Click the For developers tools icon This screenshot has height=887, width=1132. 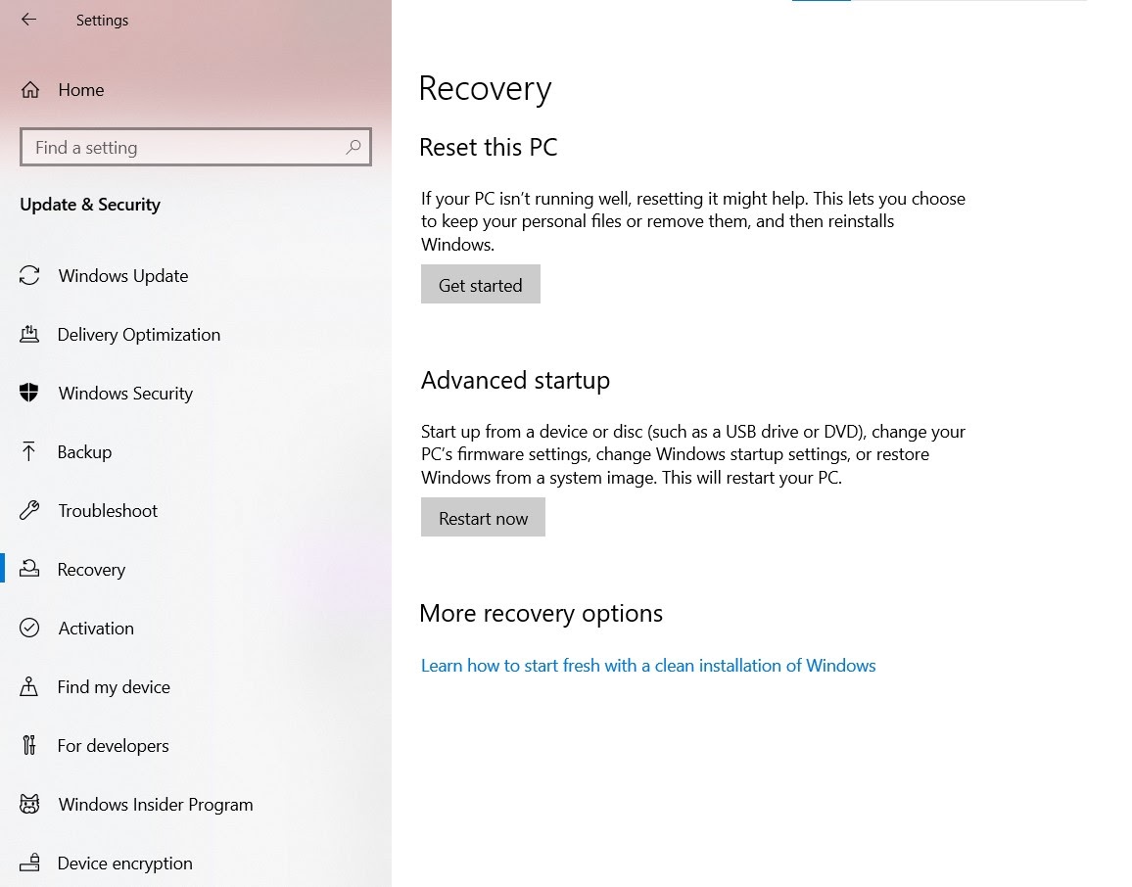coord(28,745)
